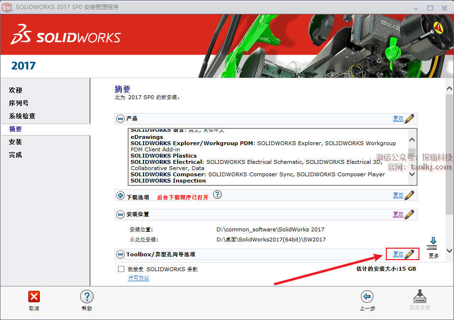Click the pencil icon in Toolbox/异型孔向导选项 row
Image resolution: width=454 pixels, height=320 pixels.
tap(409, 254)
